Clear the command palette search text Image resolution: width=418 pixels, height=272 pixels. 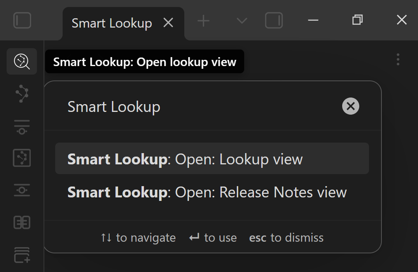[x=350, y=106]
